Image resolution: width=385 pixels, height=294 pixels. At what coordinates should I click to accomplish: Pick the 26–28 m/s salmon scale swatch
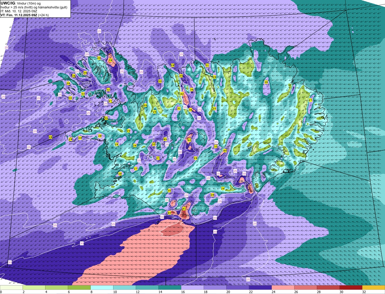(306, 287)
